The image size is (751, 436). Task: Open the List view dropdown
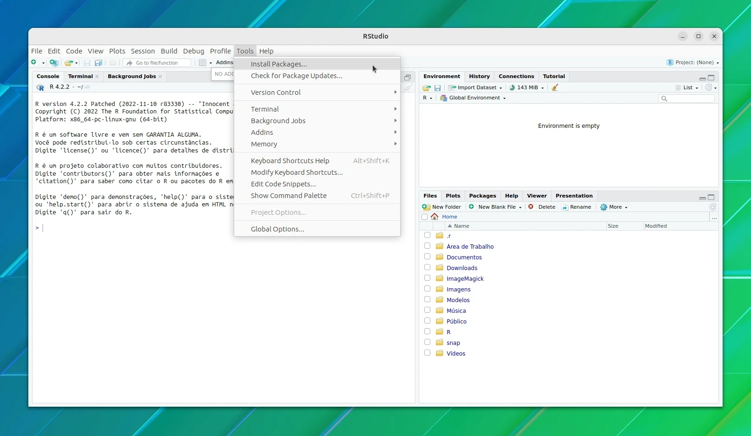[686, 87]
